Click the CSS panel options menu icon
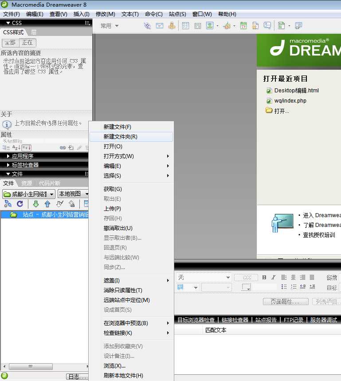Screen dimensions: 341x381 [x=88, y=23]
